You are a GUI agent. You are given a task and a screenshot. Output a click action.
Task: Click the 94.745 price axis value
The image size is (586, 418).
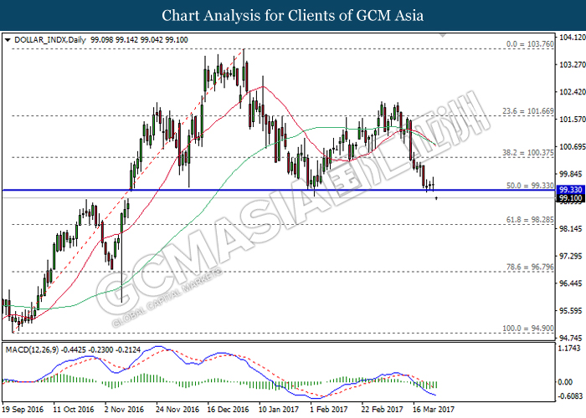(570, 338)
